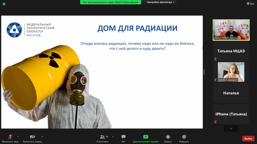Click the Запись record icon

[168, 138]
